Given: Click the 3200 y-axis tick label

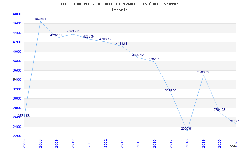Looking at the screenshot, I should click(x=17, y=89).
